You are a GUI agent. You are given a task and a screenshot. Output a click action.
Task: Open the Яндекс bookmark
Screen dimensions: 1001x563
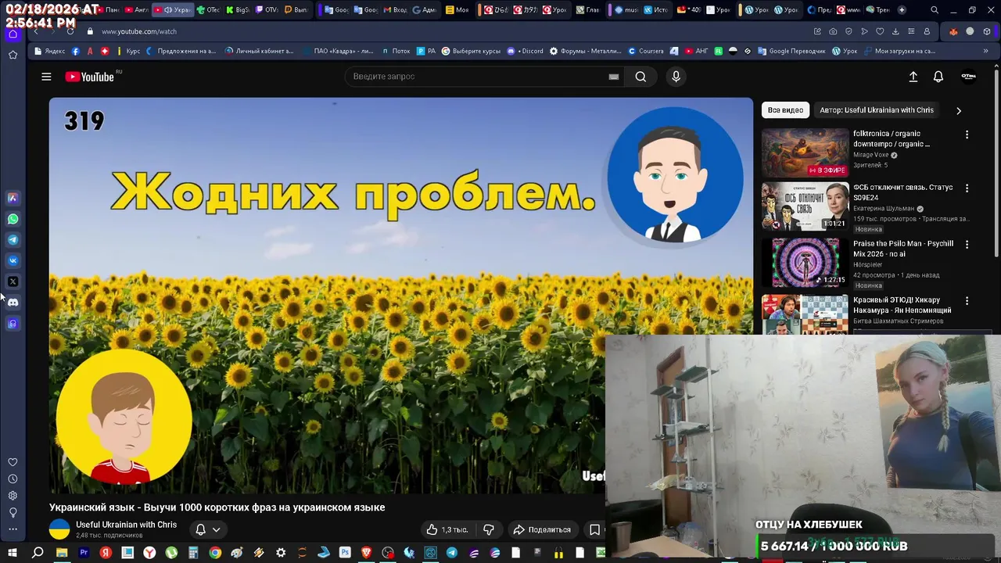(x=50, y=51)
